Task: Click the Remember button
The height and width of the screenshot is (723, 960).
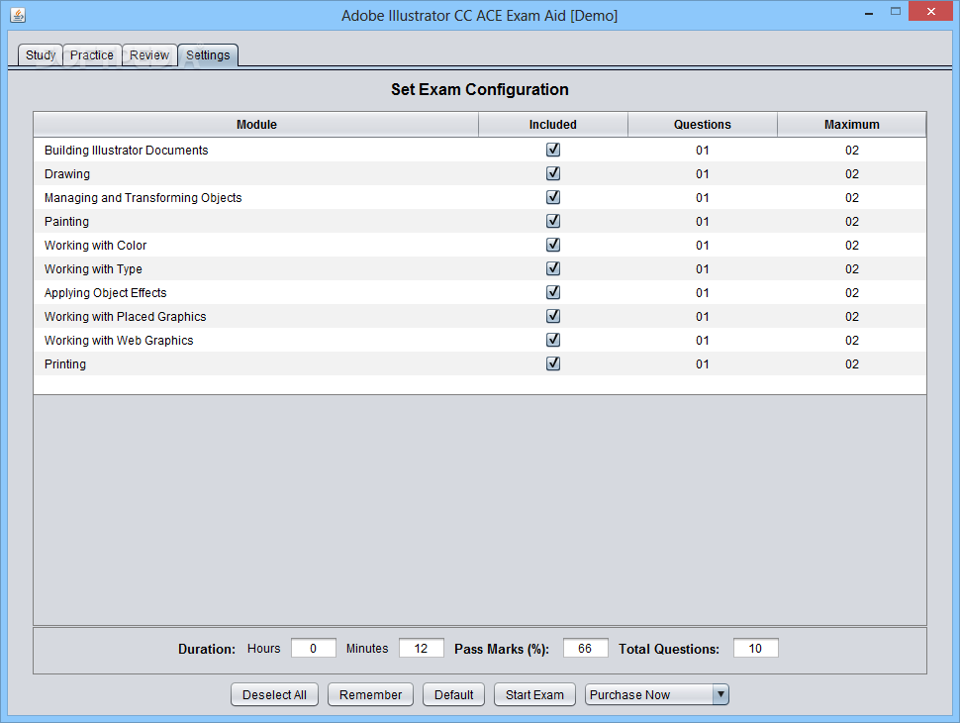Action: (x=370, y=695)
